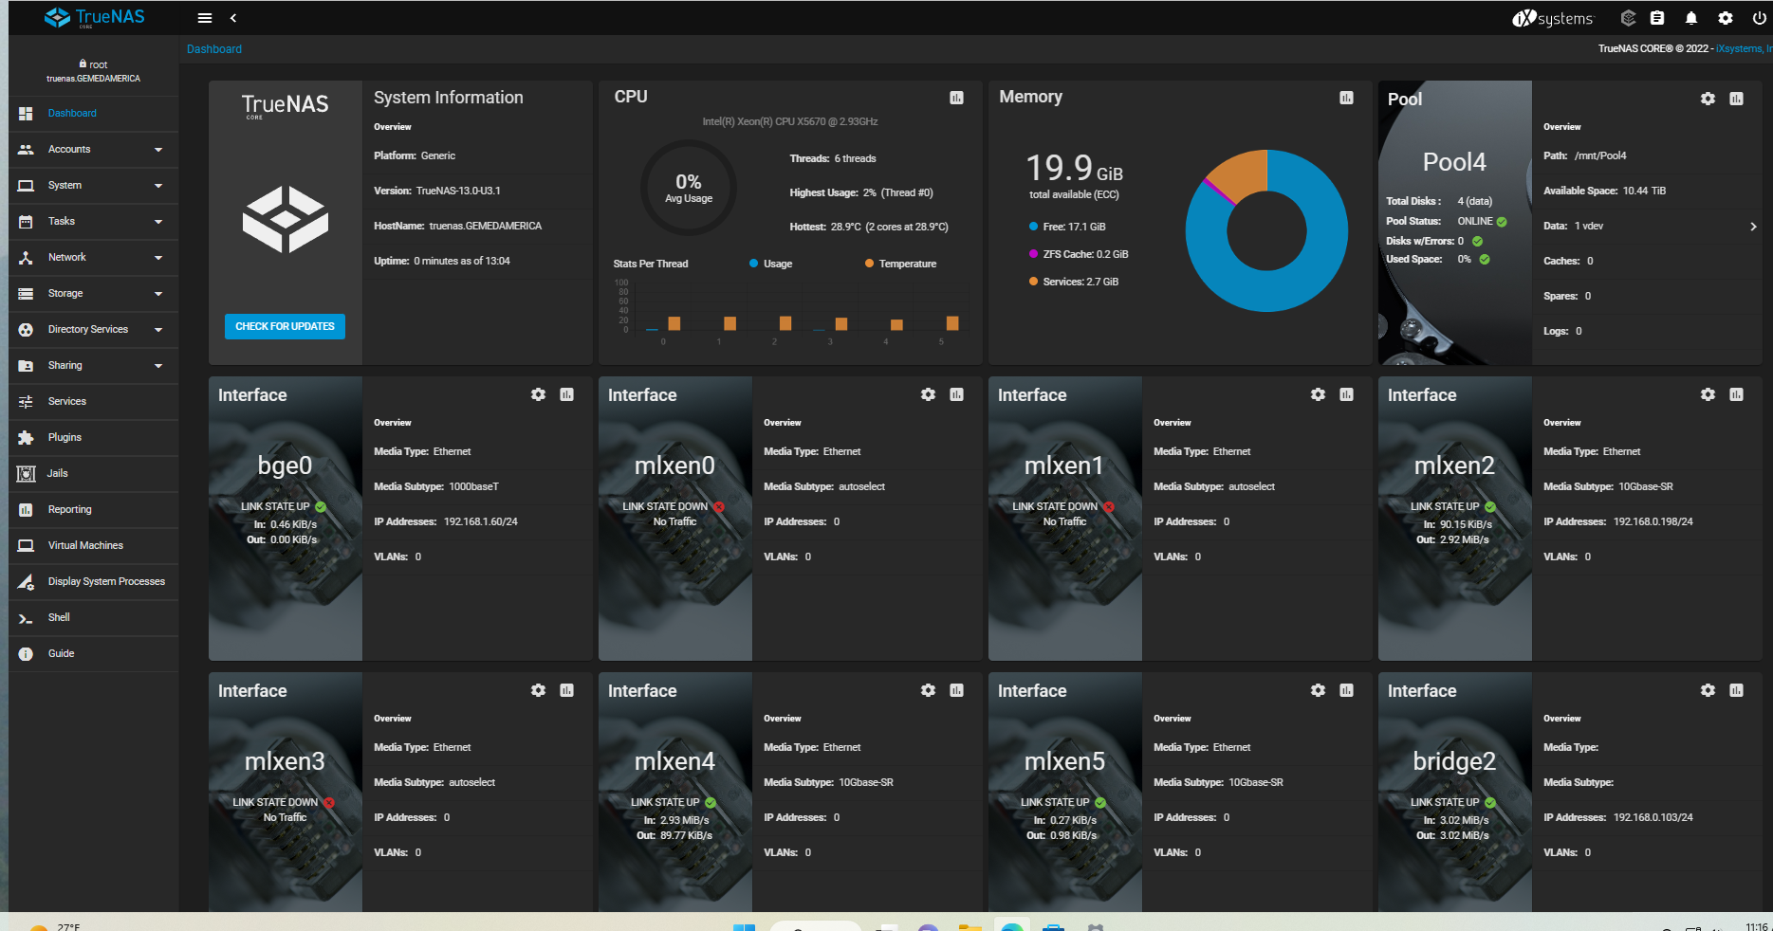Open Pool4 settings gear icon
Viewport: 1773px width, 931px height.
tap(1708, 99)
